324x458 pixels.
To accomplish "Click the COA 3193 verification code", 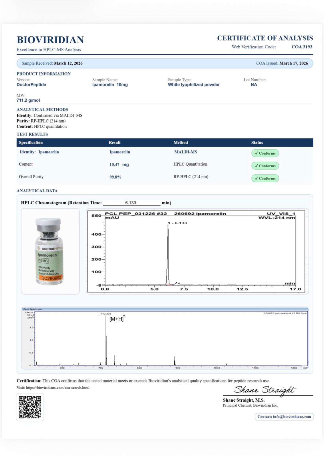I will pyautogui.click(x=302, y=47).
